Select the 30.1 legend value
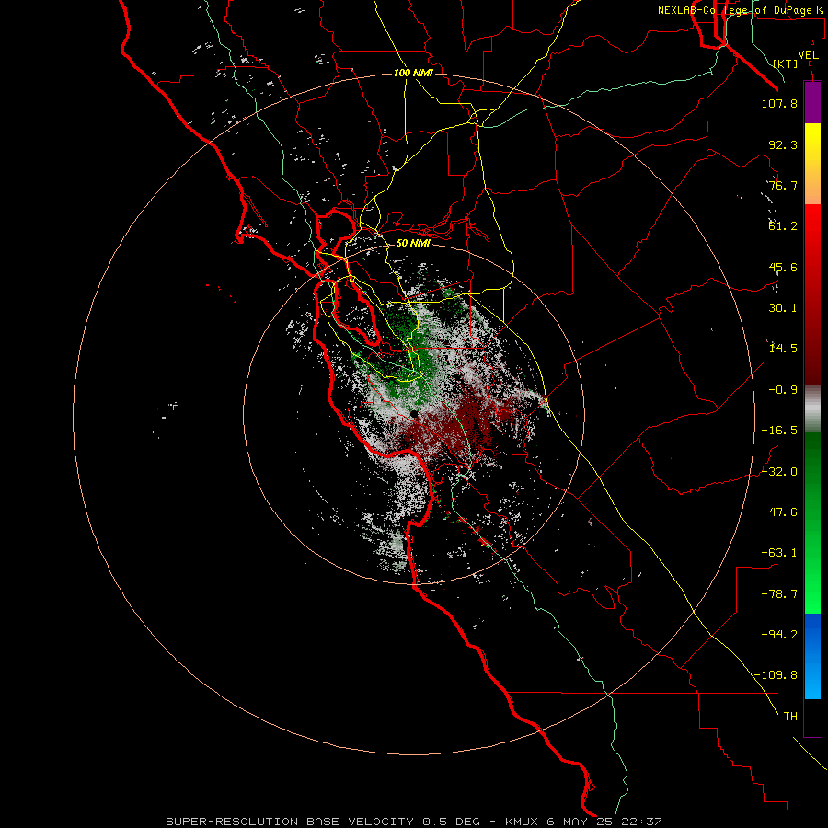This screenshot has width=828, height=828. click(x=783, y=308)
